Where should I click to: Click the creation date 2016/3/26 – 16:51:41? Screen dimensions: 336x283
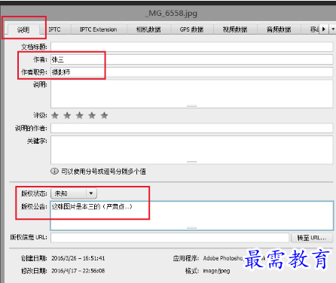[78, 258]
